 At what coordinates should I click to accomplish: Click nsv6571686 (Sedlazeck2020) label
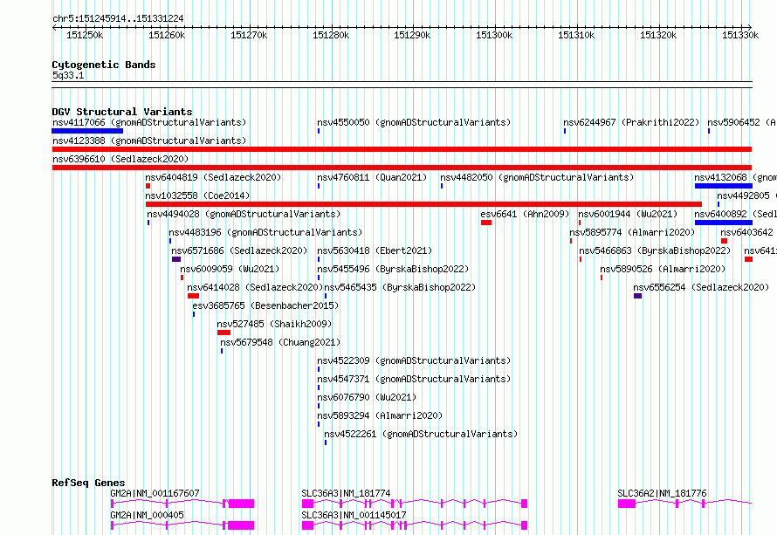(x=239, y=250)
